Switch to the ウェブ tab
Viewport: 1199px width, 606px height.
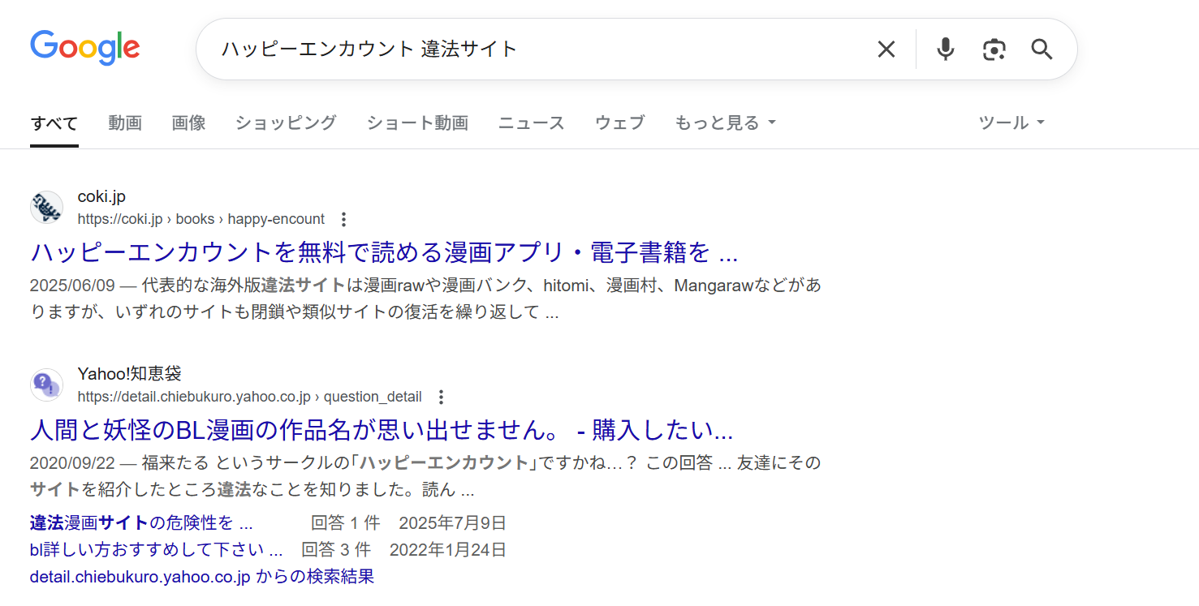619,123
